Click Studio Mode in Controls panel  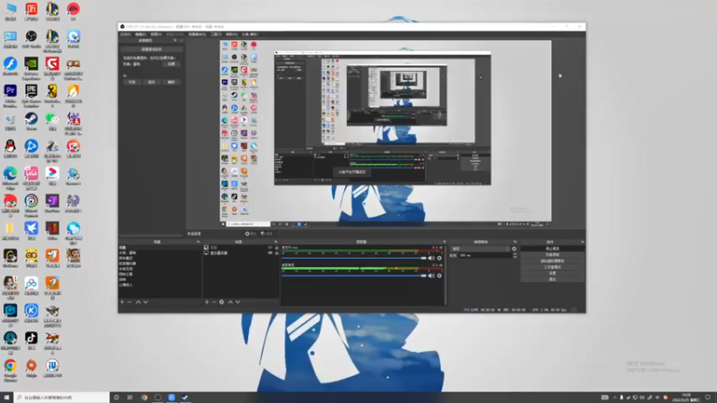[552, 267]
